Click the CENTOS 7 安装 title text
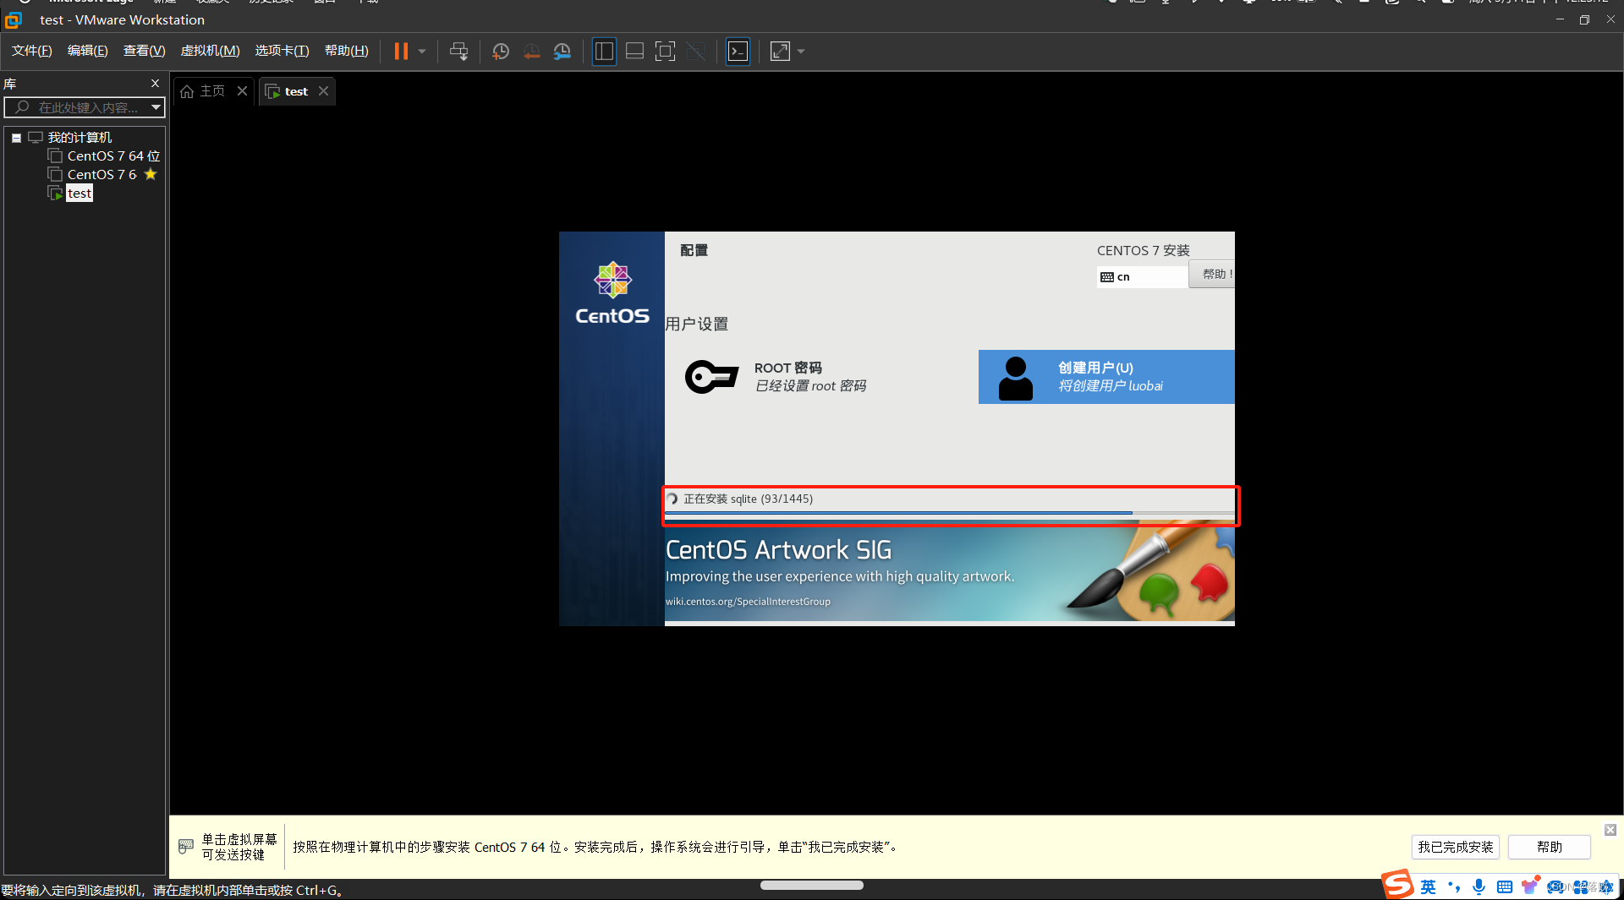Image resolution: width=1624 pixels, height=900 pixels. (1143, 250)
